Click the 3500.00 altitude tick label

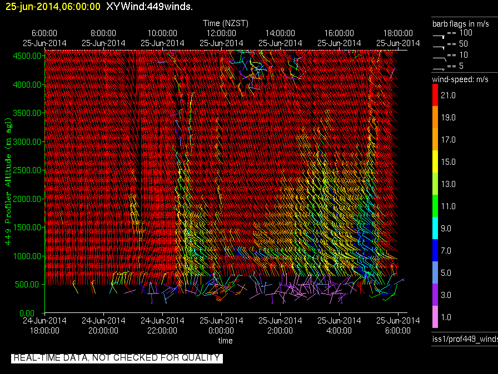click(27, 113)
